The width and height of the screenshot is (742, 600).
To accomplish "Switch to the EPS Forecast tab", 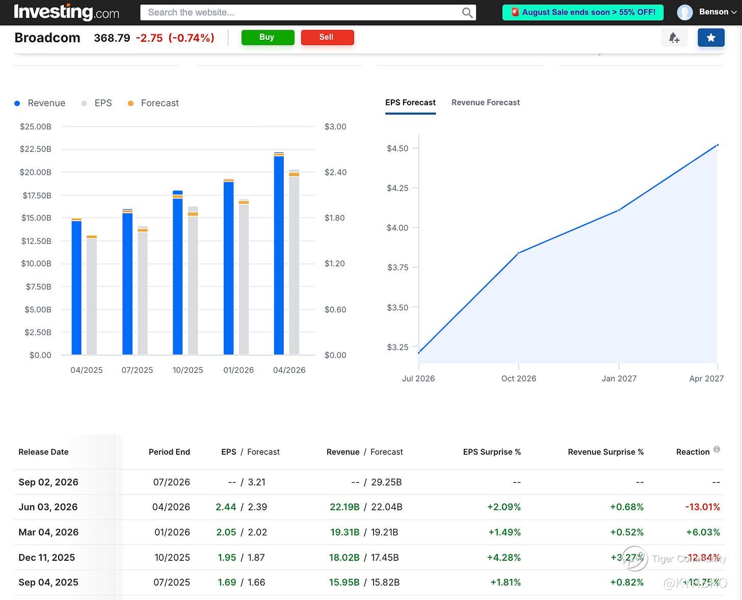I will coord(410,102).
